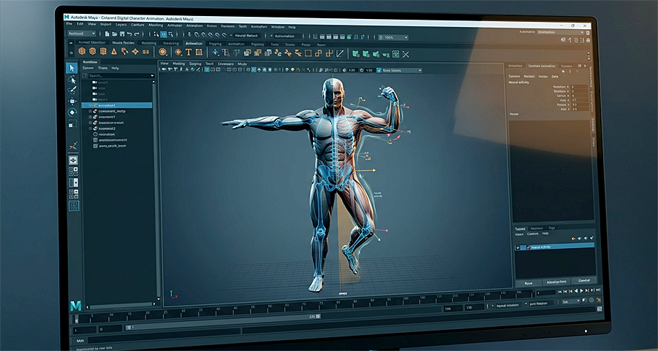658x351 pixels.
Task: Click the Save scene disk icon
Action: (121, 34)
